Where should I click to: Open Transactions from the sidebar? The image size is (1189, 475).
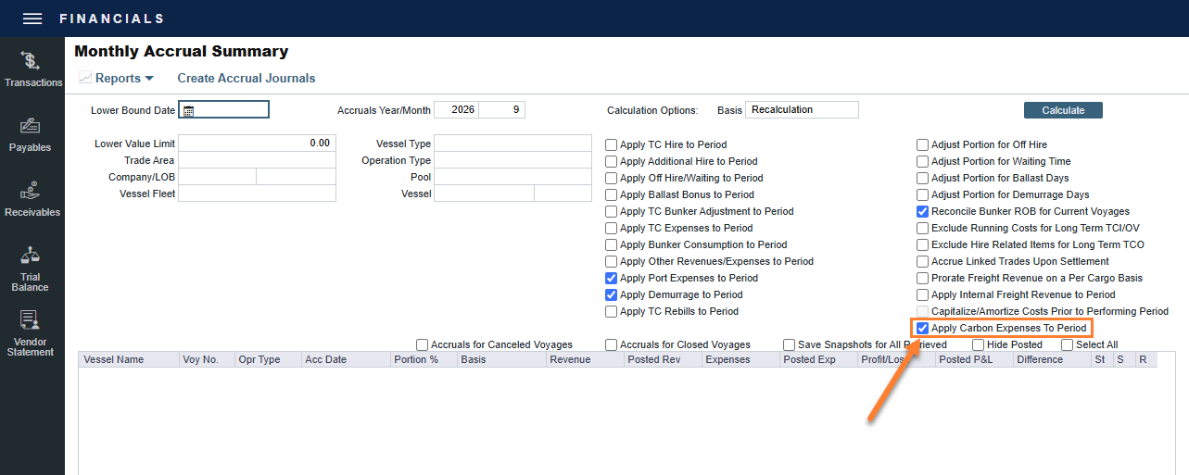tap(32, 69)
